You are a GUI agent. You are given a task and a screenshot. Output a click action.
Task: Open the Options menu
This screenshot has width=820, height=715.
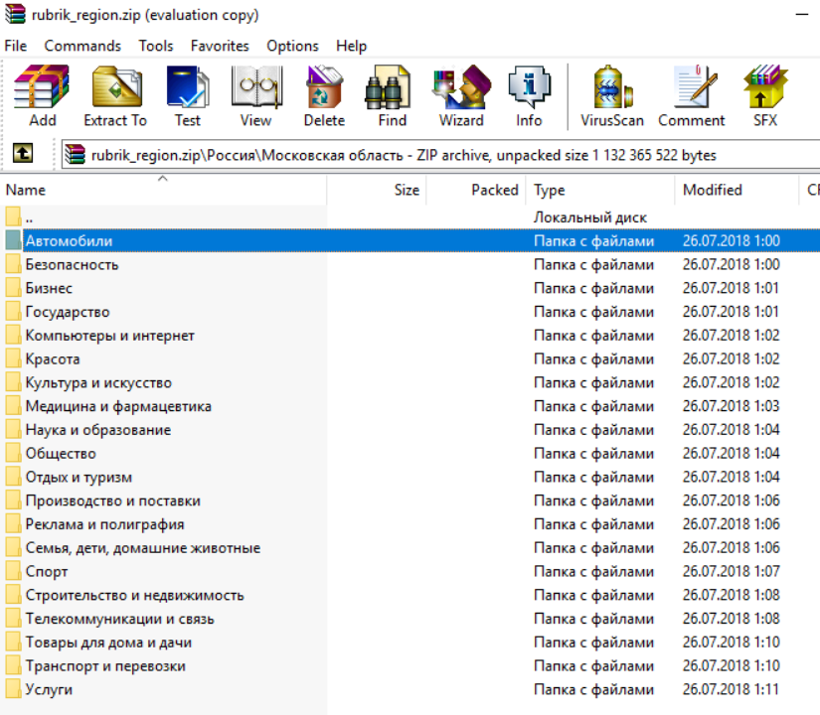[x=292, y=46]
